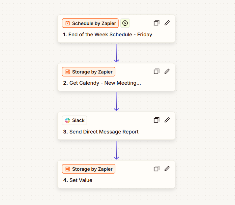Duplicate the Get Calendy storage step
Viewport: 235px width, 205px height.
(157, 72)
